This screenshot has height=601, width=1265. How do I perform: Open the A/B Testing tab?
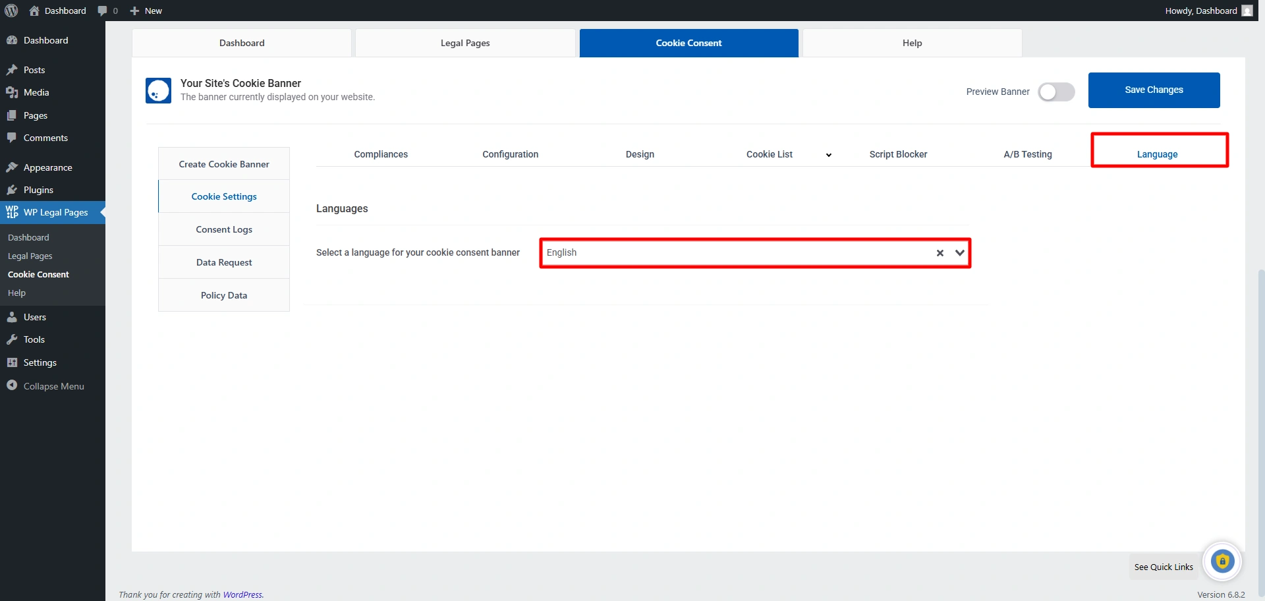click(x=1028, y=154)
